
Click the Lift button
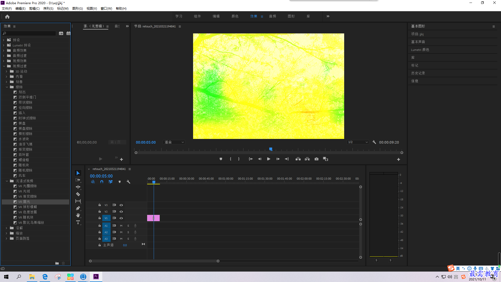[298, 159]
